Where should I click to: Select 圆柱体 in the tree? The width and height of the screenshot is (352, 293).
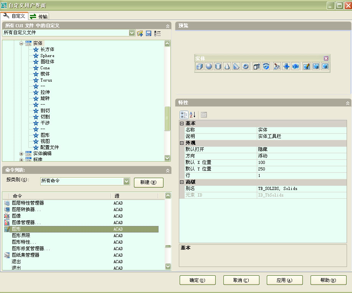pos(47,62)
